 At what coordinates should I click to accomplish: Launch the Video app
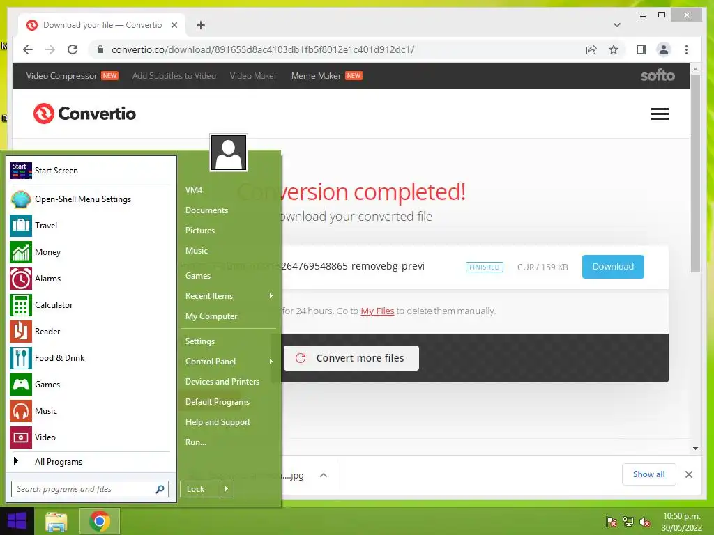pyautogui.click(x=45, y=437)
